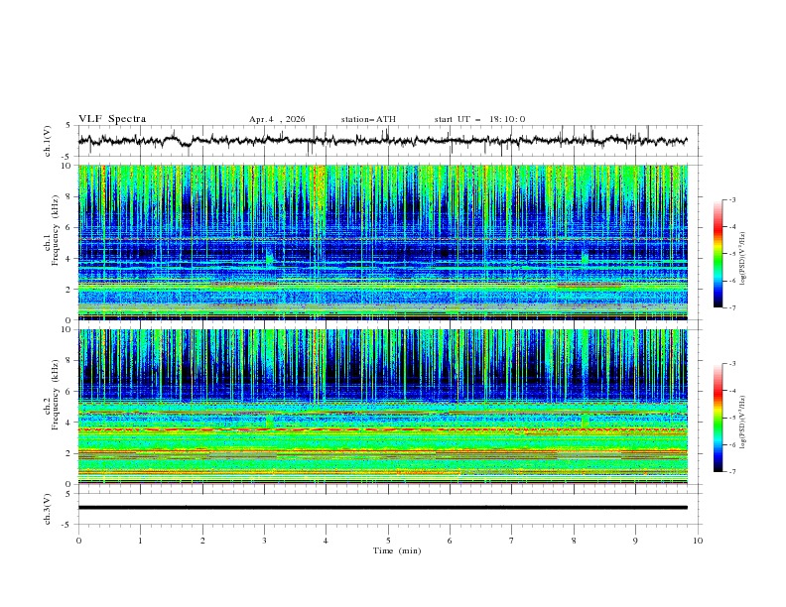This screenshot has width=786, height=607.
Task: Click tick label "3" on Time axis
Action: (x=264, y=541)
